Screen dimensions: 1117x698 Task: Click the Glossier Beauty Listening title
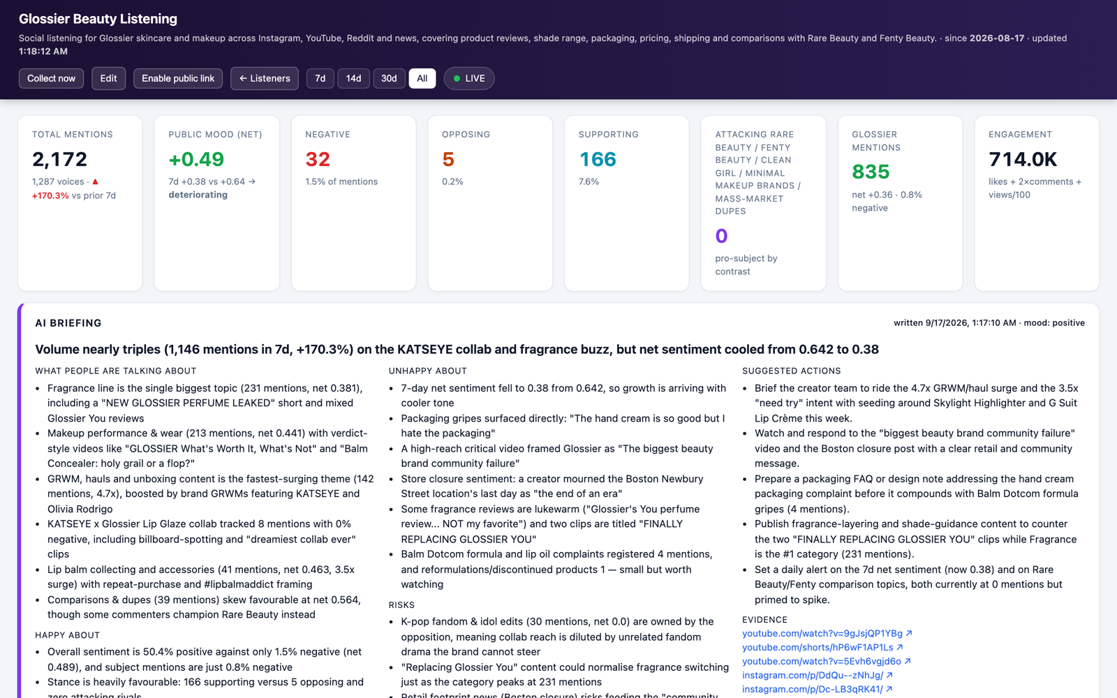[98, 19]
